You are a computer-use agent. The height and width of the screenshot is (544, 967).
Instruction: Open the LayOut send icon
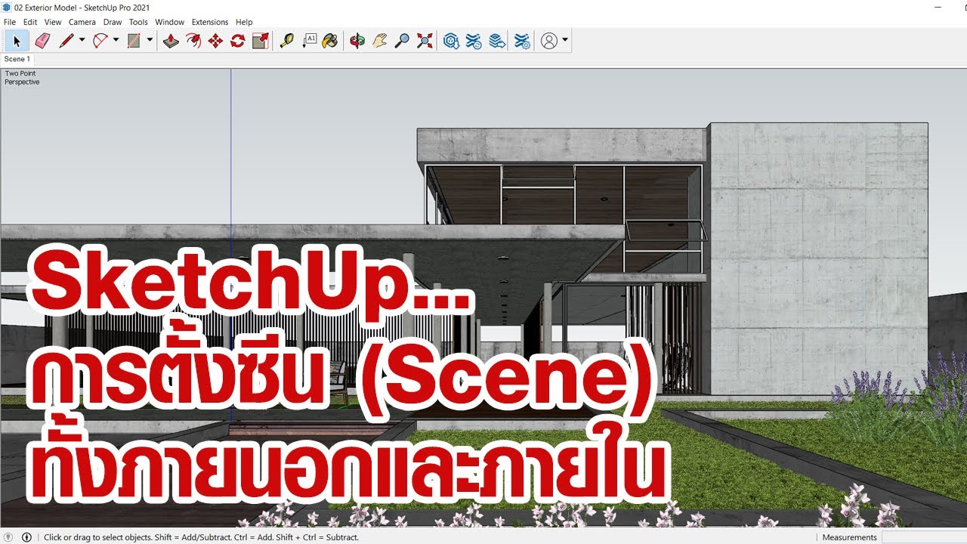coord(496,41)
